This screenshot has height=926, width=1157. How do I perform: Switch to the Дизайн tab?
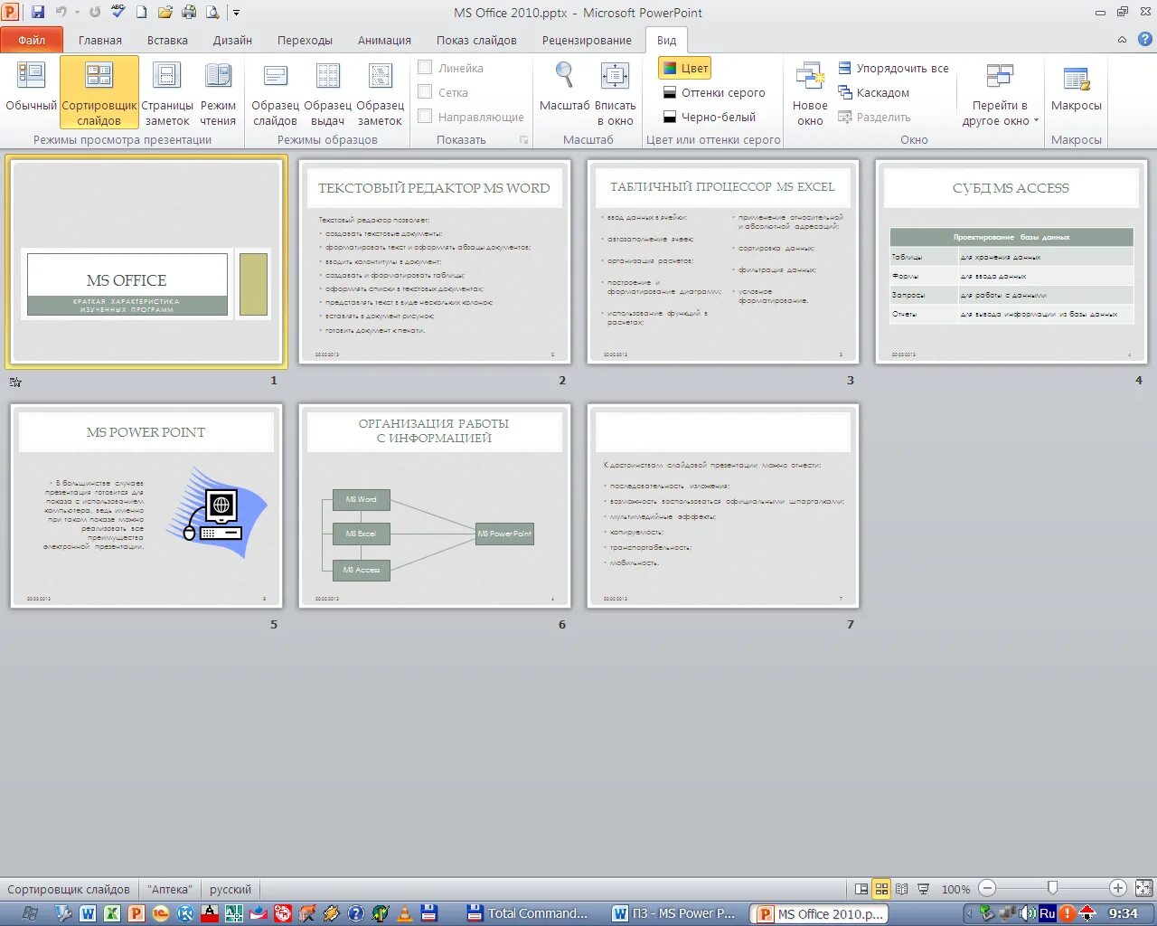pyautogui.click(x=232, y=40)
